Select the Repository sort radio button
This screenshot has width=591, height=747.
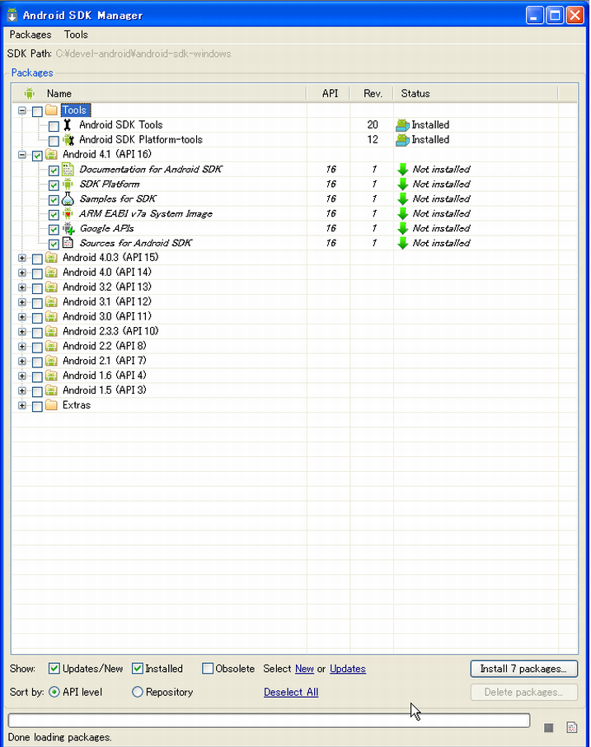click(138, 692)
